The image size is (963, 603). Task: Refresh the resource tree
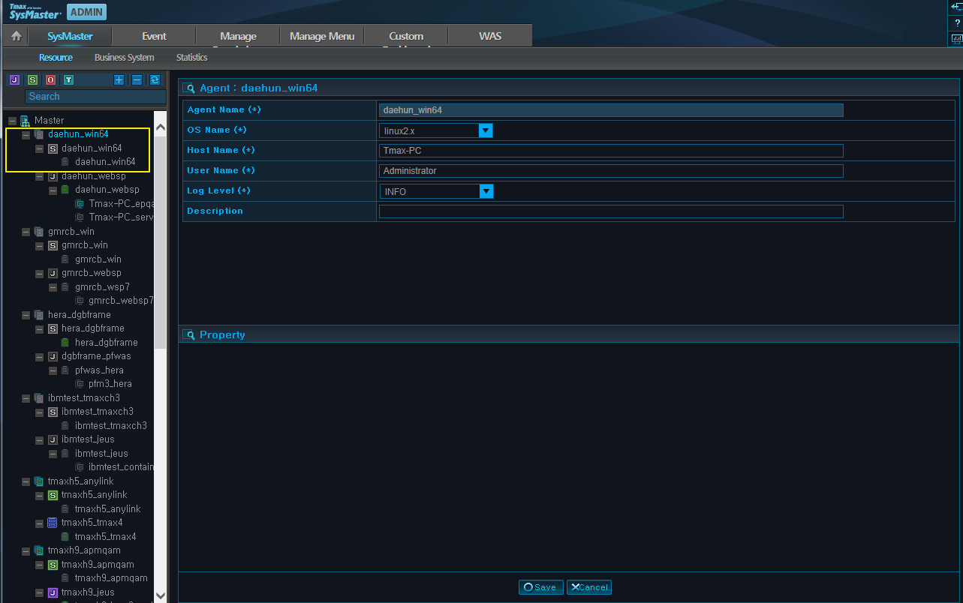pos(155,79)
